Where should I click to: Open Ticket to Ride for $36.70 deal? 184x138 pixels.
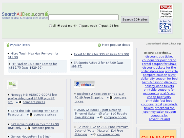(101, 54)
